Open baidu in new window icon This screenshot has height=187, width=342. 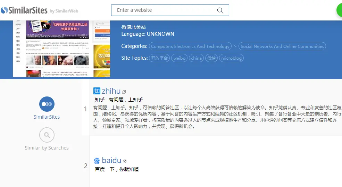pos(125,161)
